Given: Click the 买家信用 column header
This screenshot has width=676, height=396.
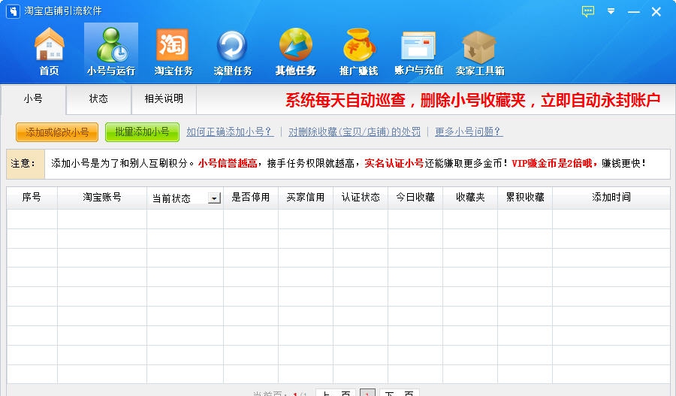Looking at the screenshot, I should click(306, 198).
